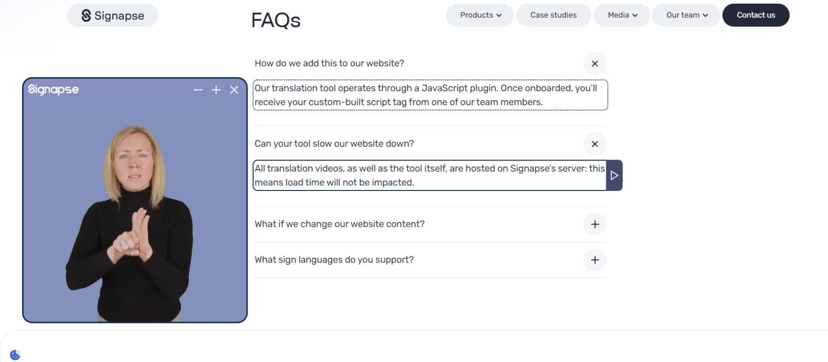Open the Our team dropdown menu

[686, 15]
